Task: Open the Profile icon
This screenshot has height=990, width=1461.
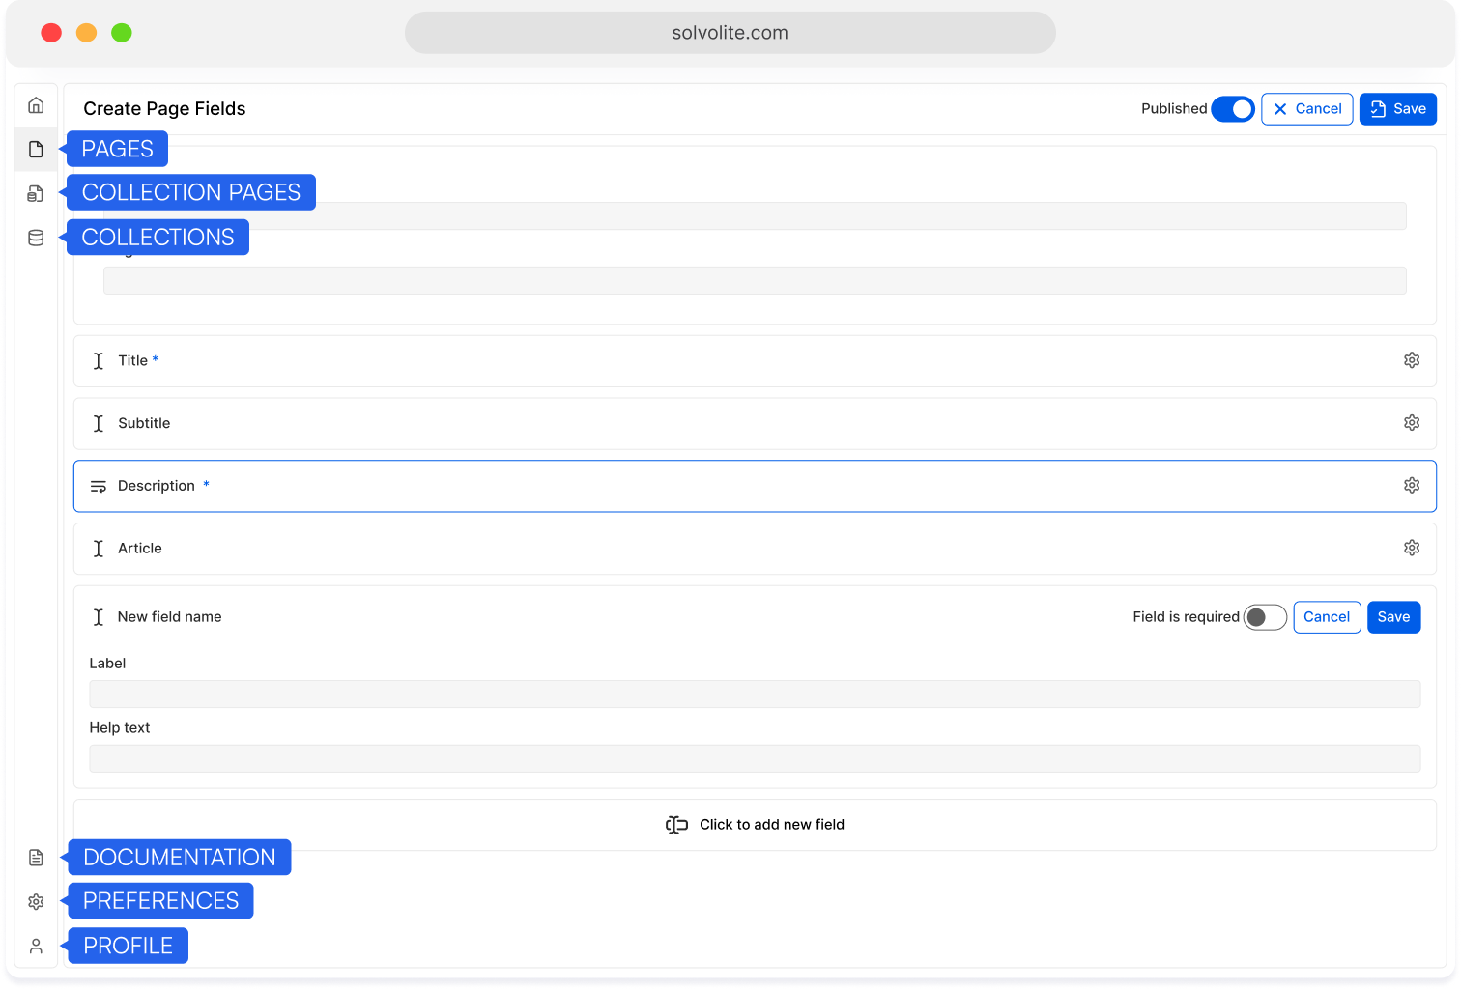Action: [x=36, y=946]
